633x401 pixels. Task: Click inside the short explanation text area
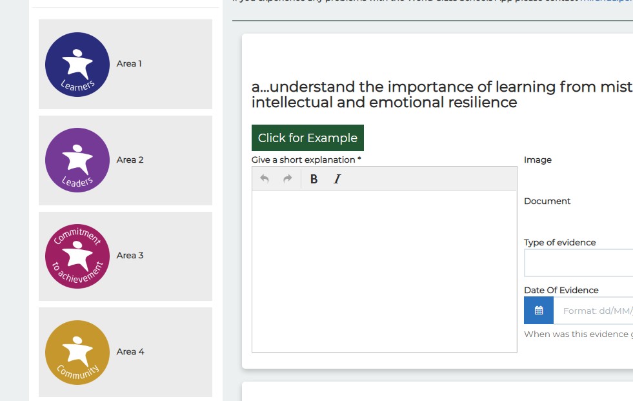(384, 271)
